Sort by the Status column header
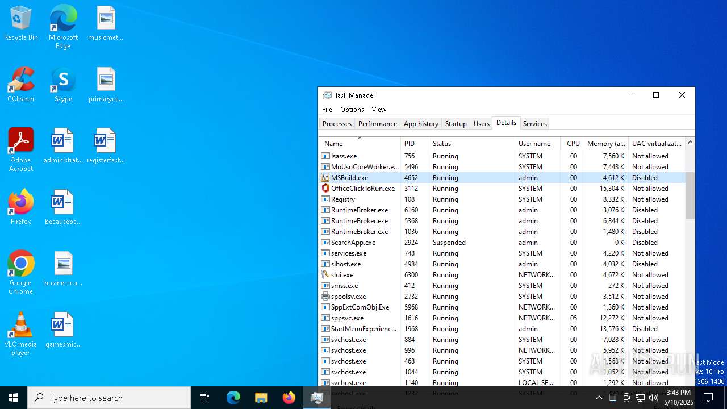The image size is (727, 409). (x=472, y=144)
